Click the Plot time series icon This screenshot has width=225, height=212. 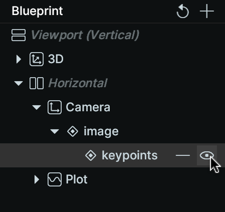55,179
